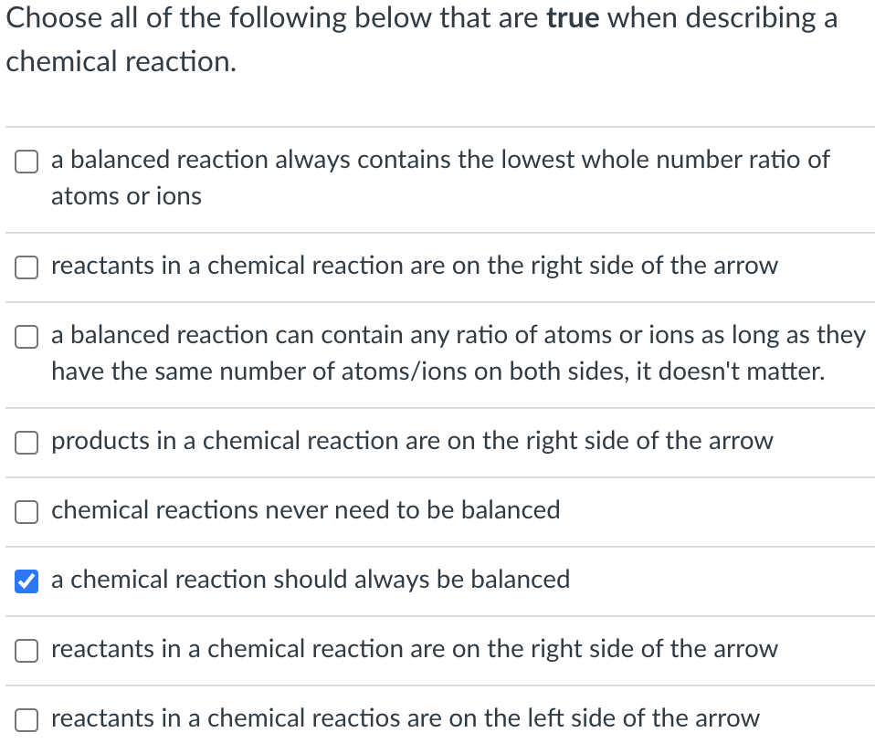
Task: Click the bold word 'true' in the question
Action: [574, 17]
